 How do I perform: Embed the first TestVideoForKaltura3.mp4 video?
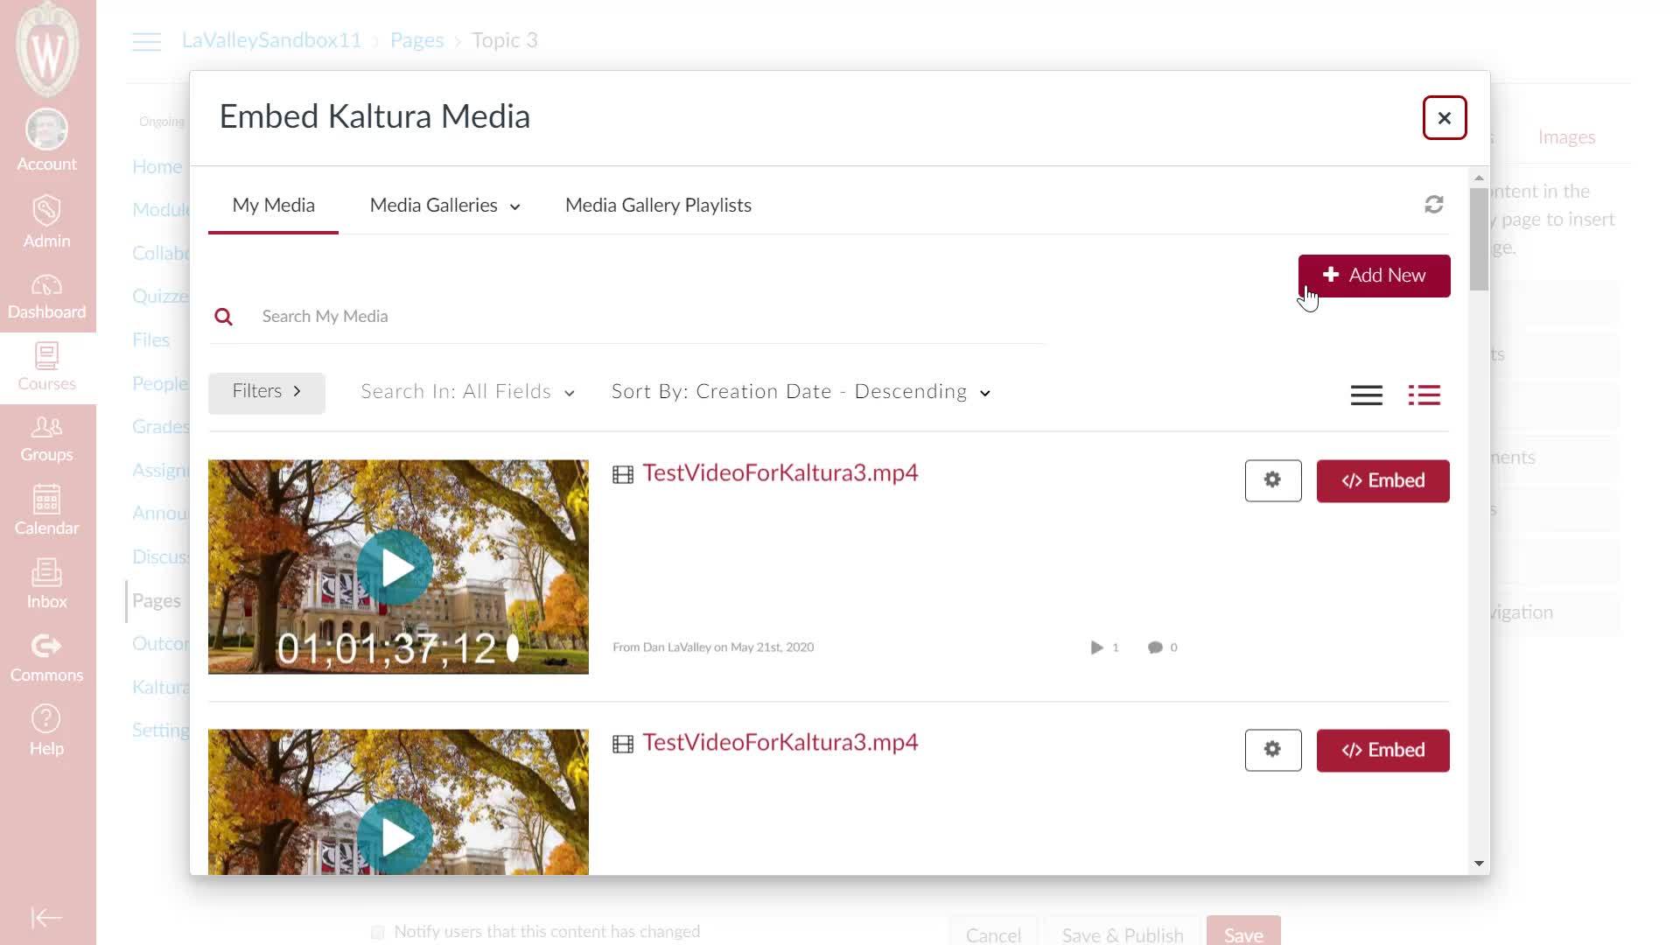tap(1382, 480)
